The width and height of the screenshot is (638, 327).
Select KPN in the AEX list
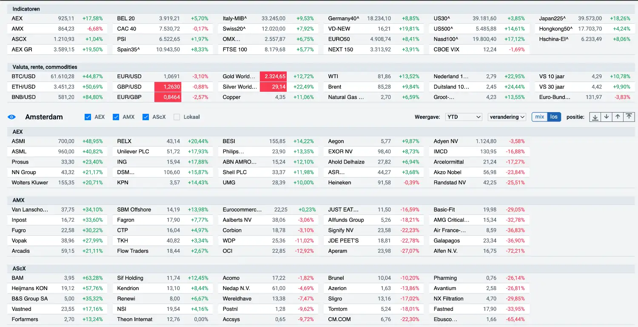click(x=123, y=183)
